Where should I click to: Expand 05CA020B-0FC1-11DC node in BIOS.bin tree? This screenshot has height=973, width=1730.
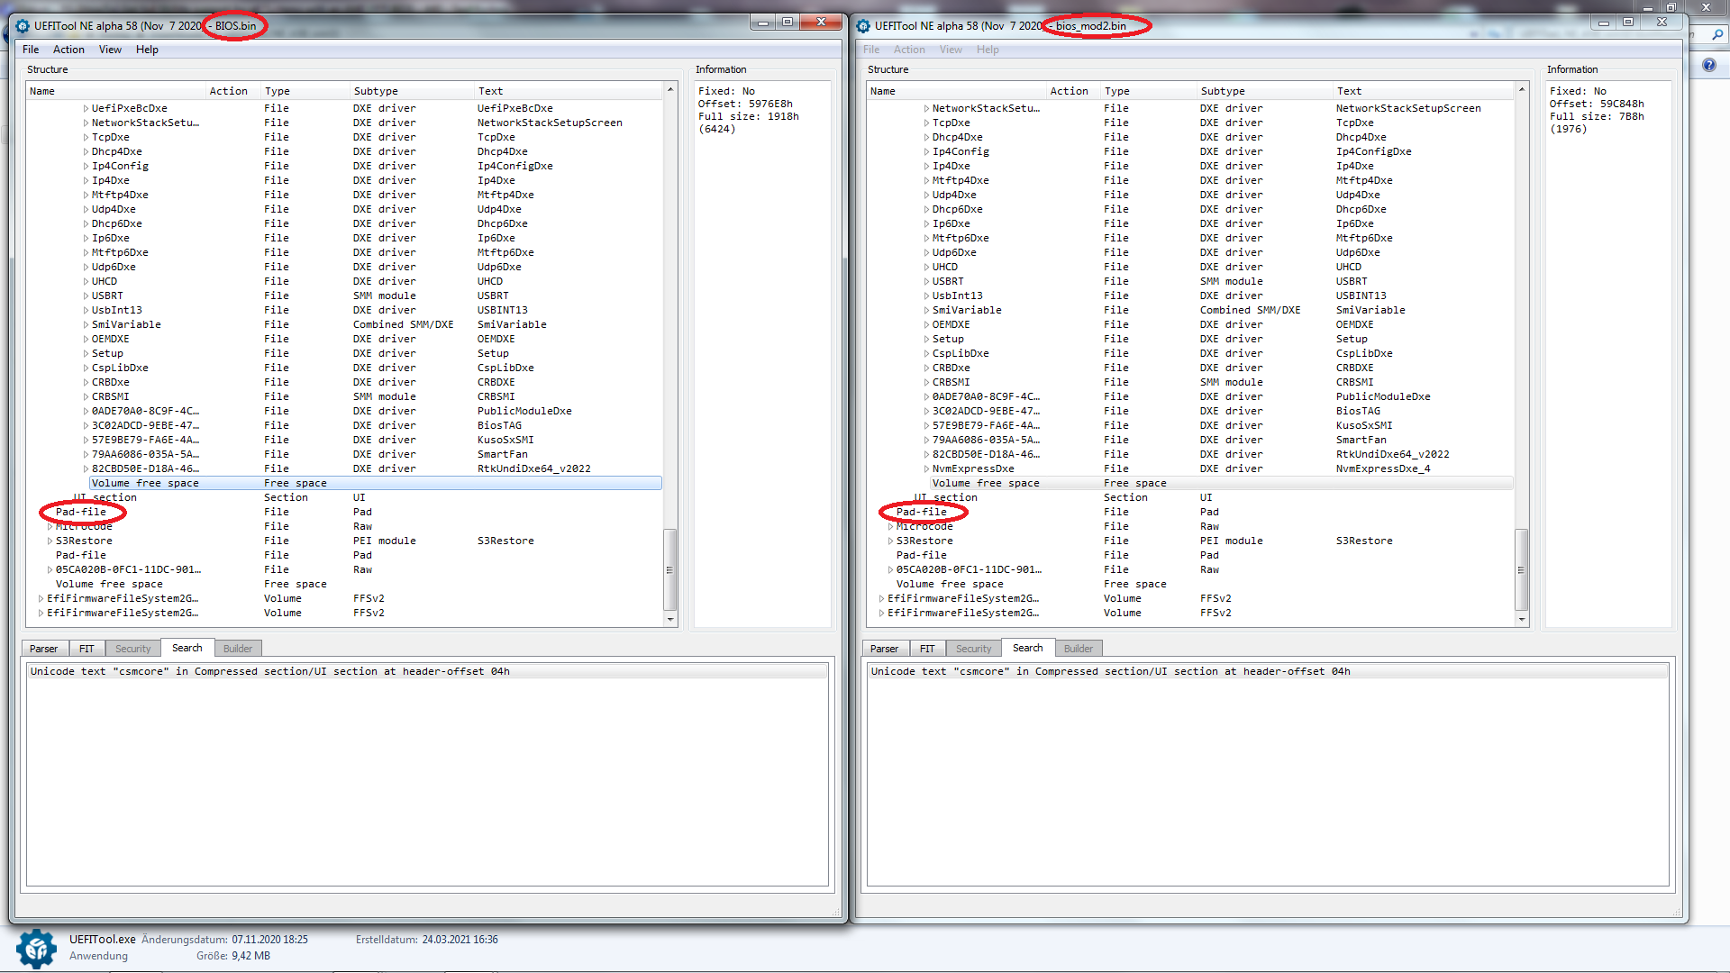click(50, 569)
